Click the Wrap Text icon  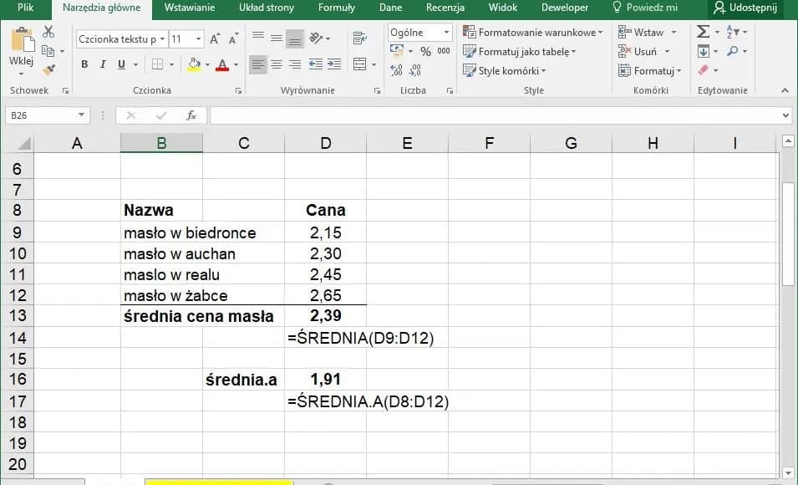click(x=360, y=38)
